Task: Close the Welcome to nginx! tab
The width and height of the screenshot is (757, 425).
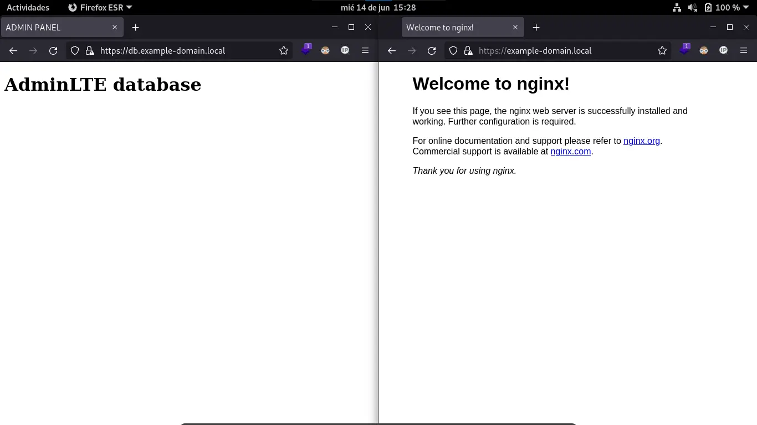Action: point(515,27)
